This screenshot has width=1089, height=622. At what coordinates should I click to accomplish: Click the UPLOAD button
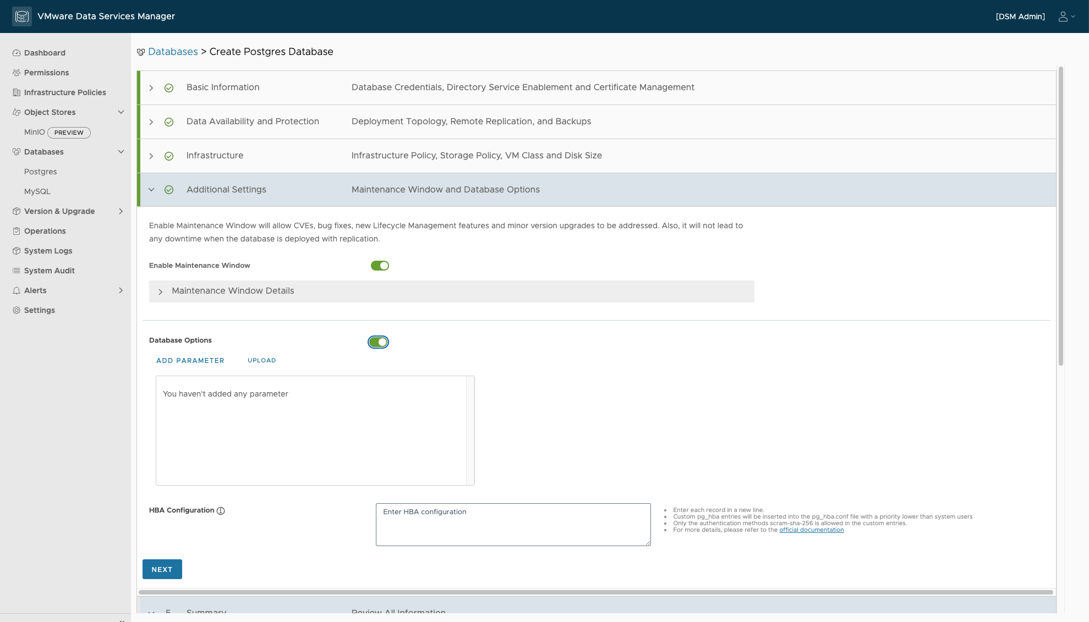point(262,360)
